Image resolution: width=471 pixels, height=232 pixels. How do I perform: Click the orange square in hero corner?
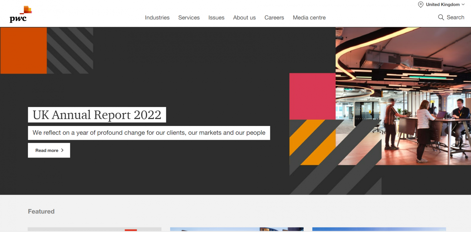(24, 51)
